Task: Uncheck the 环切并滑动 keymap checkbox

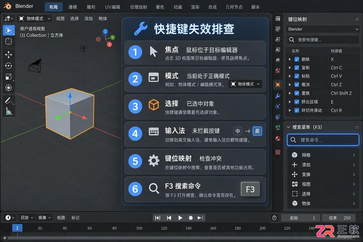Action: pos(297,111)
